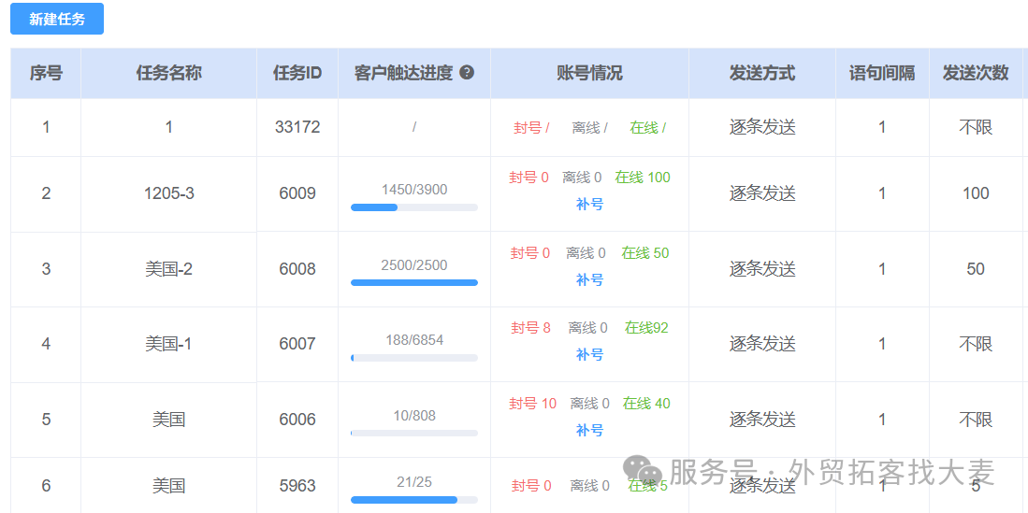The width and height of the screenshot is (1028, 513).
Task: Click 封号 / in task 33172 row
Action: [x=531, y=128]
